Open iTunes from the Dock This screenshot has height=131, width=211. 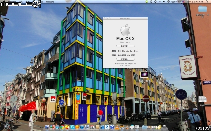pyautogui.click(x=82, y=127)
